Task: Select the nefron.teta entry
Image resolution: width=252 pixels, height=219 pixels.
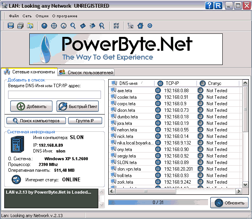Action: (x=127, y=130)
